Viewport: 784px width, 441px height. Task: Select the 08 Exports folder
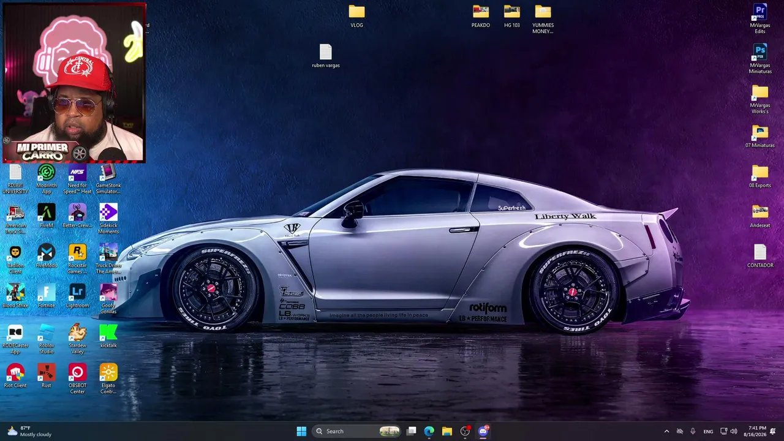[x=760, y=176]
